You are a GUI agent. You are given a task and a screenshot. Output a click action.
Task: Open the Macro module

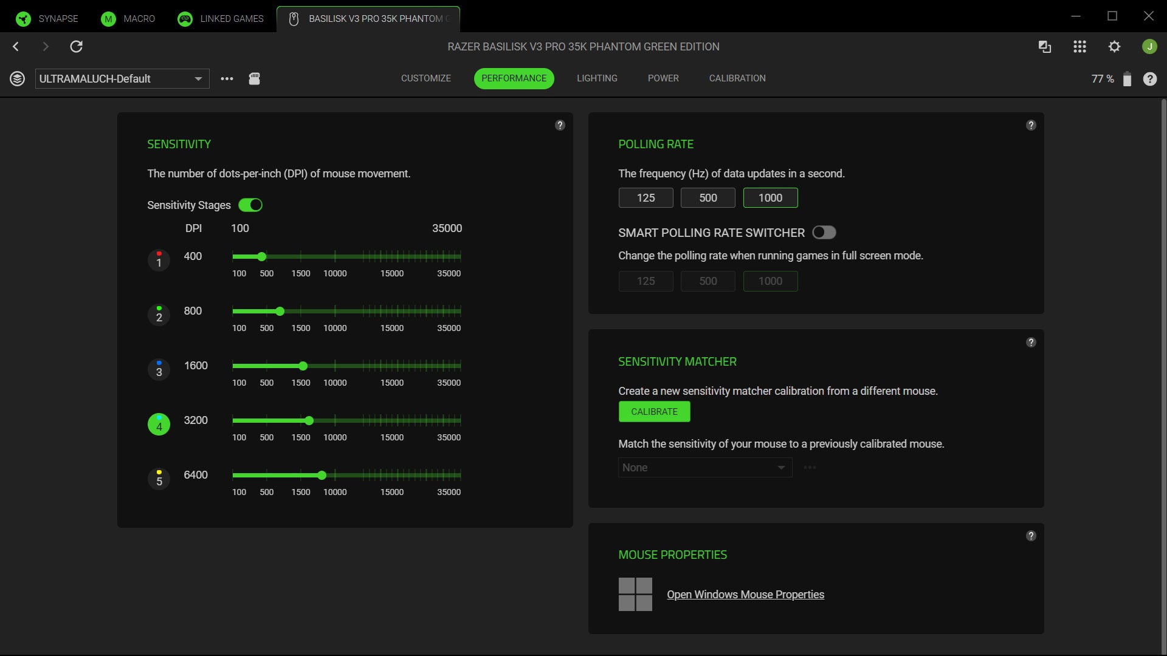point(128,18)
